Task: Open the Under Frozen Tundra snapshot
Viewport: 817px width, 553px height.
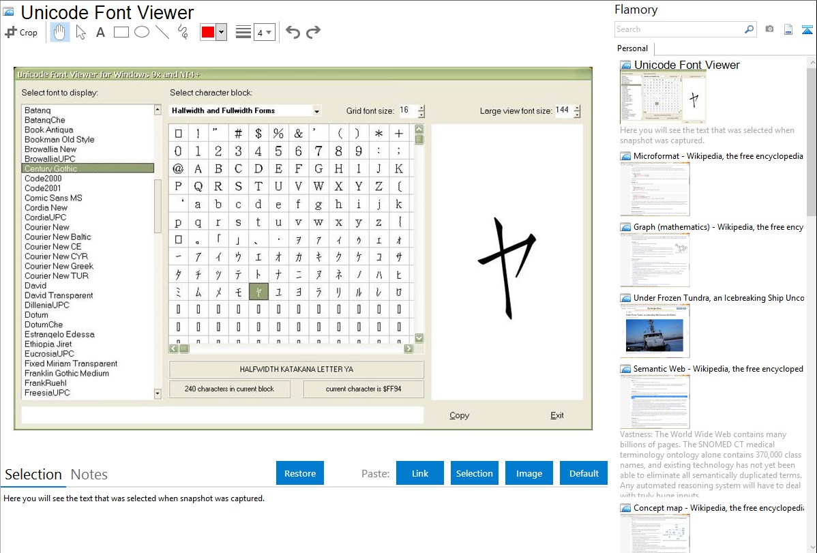Action: [x=655, y=331]
